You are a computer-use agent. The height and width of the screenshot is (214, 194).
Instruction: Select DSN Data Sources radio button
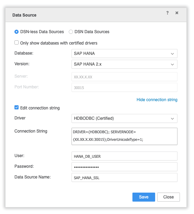(71, 32)
